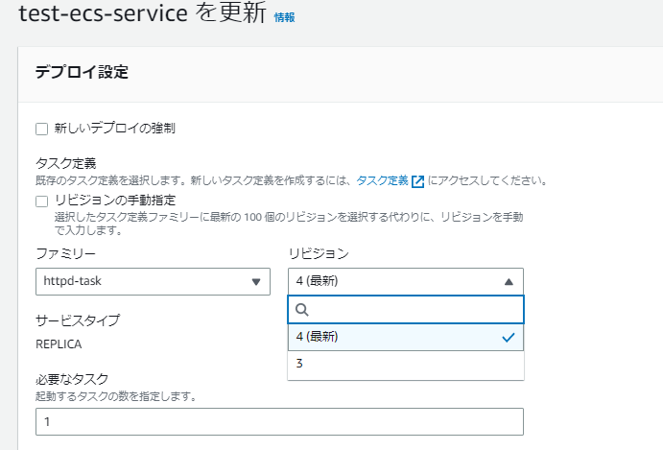Close the 4 (最新) revision dropdown
Viewport: 663px width, 450px height.
[406, 281]
